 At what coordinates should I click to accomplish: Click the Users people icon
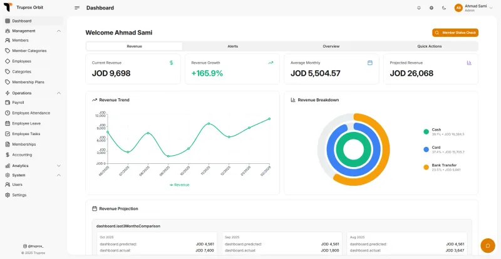pos(8,185)
